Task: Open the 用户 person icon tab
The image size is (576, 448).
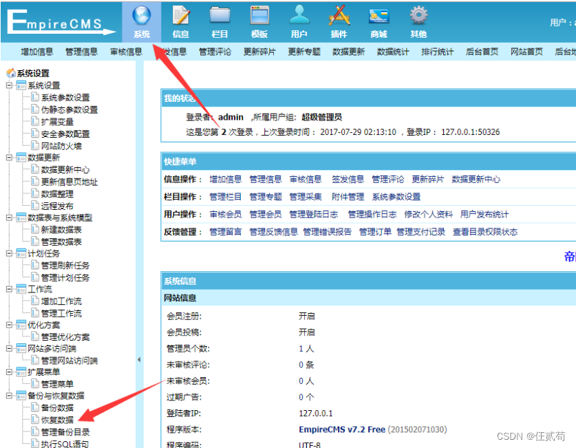Action: point(299,22)
